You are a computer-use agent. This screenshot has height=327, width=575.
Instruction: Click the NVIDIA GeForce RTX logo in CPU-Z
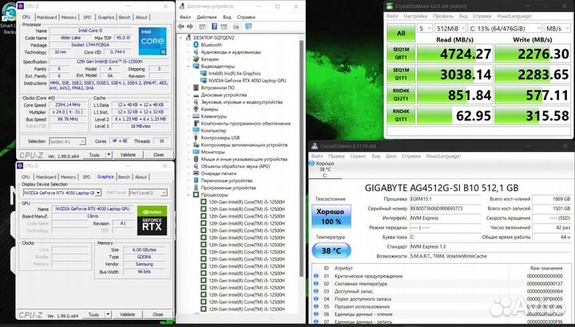click(x=152, y=221)
